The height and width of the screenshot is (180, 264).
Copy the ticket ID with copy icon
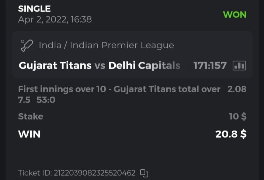point(144,173)
